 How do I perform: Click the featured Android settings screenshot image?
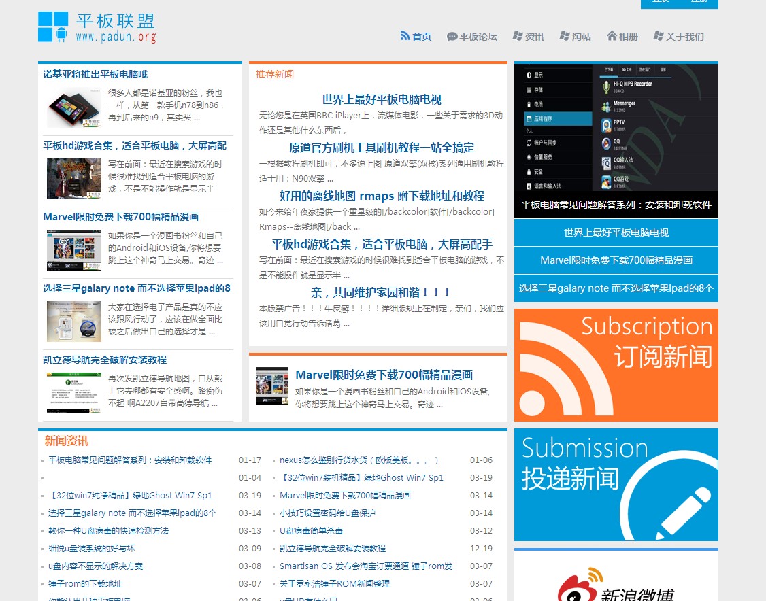616,127
